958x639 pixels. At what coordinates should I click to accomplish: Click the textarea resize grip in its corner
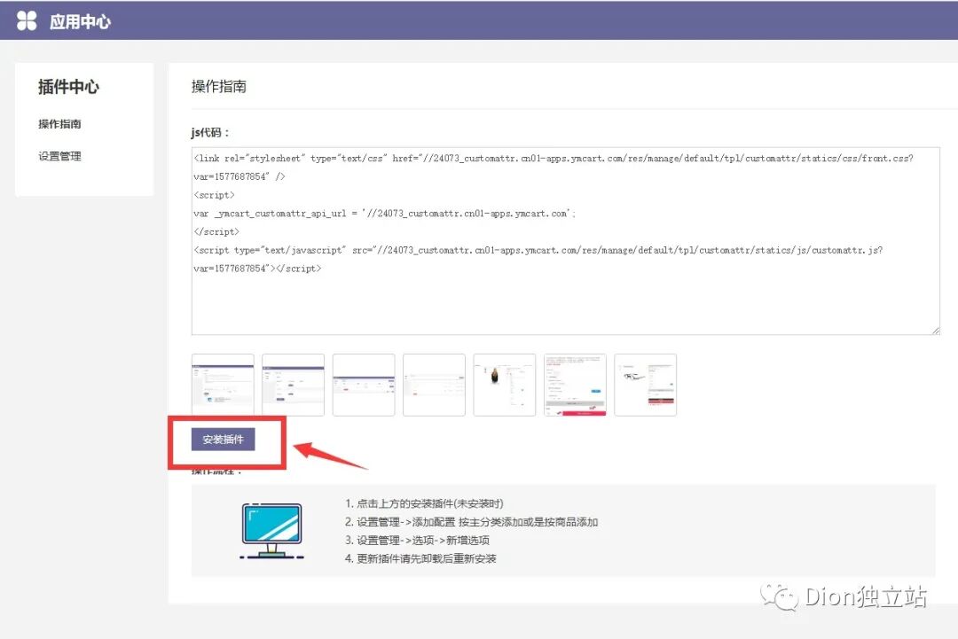click(x=935, y=330)
